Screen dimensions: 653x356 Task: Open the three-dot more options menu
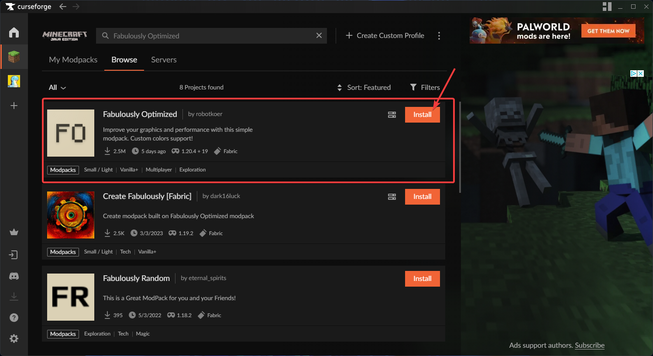[x=439, y=36]
